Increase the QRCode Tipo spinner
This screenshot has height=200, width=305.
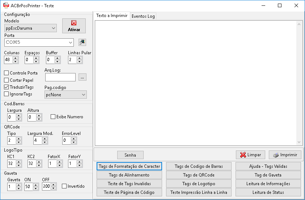pyautogui.click(x=19, y=139)
